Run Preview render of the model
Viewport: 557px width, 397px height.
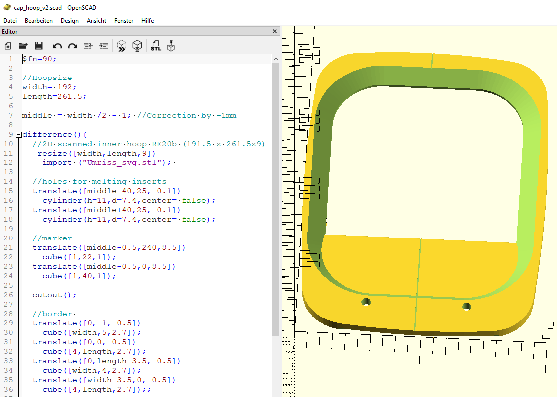pos(122,46)
